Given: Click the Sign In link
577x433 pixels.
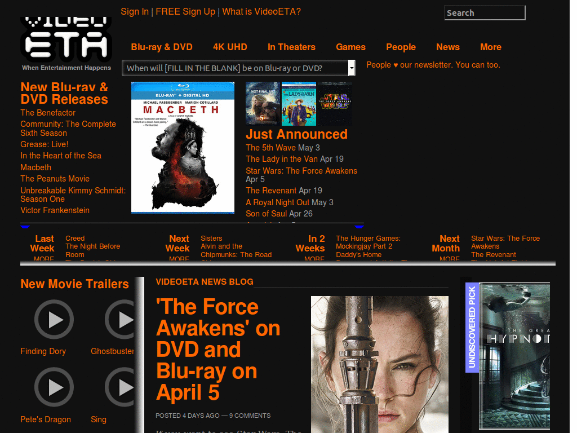Looking at the screenshot, I should coord(135,12).
